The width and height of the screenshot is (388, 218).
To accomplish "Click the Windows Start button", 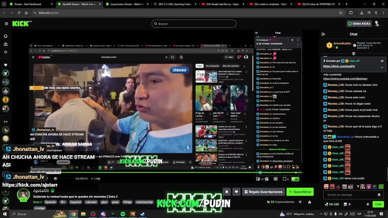I will click(x=5, y=214).
